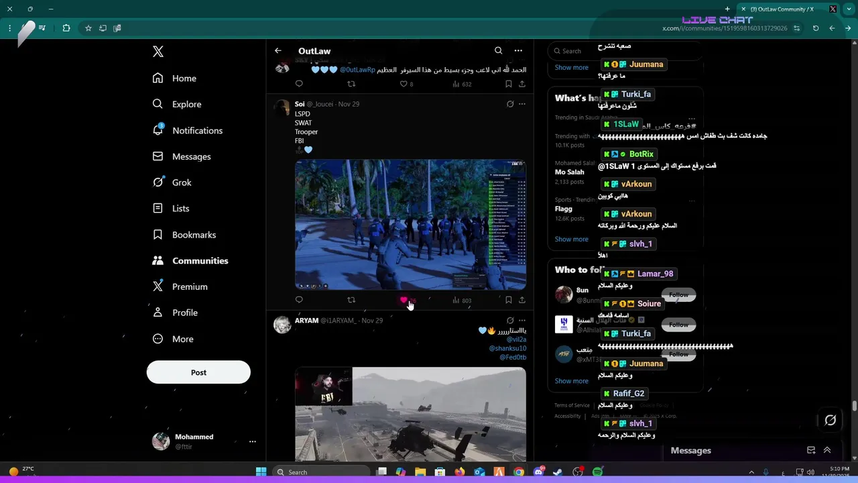This screenshot has height=483, width=858.
Task: Open the @Fed0tb mention link
Action: coord(513,358)
